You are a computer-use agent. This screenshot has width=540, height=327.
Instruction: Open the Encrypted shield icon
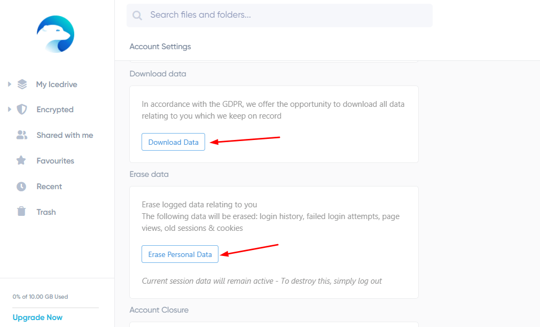[x=21, y=109]
